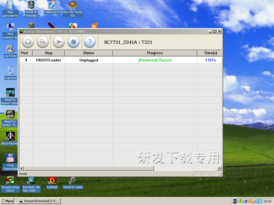
Task: Click the Ready status bar text
Action: (x=23, y=174)
